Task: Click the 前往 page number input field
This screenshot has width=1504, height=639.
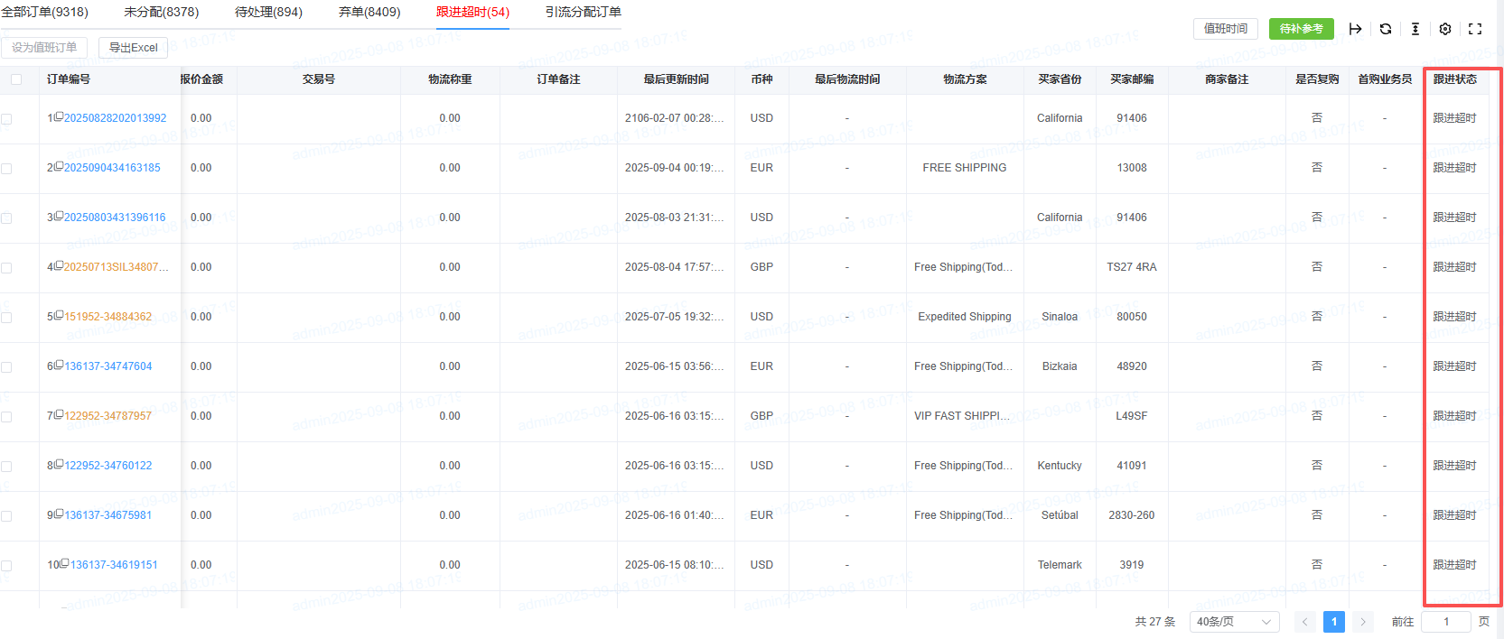Action: point(1445,622)
